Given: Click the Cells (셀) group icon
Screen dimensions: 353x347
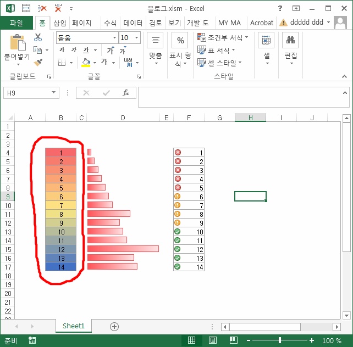Looking at the screenshot, I should [x=266, y=40].
